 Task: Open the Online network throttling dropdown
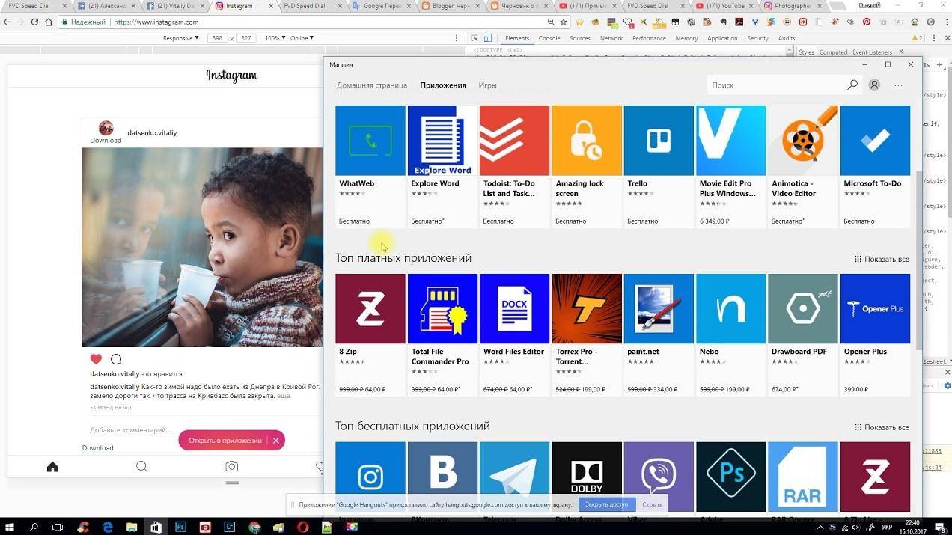point(302,38)
